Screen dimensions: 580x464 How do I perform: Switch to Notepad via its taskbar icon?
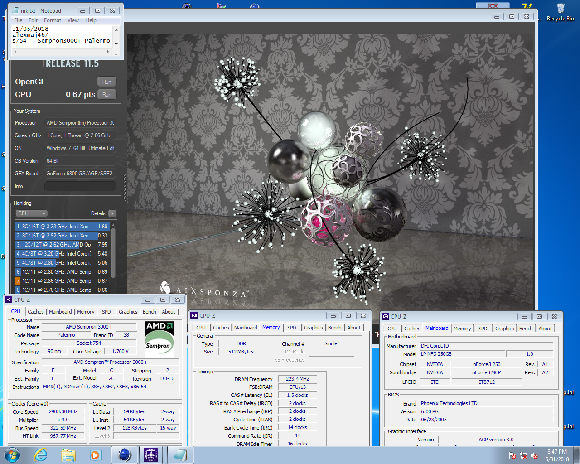[180, 455]
